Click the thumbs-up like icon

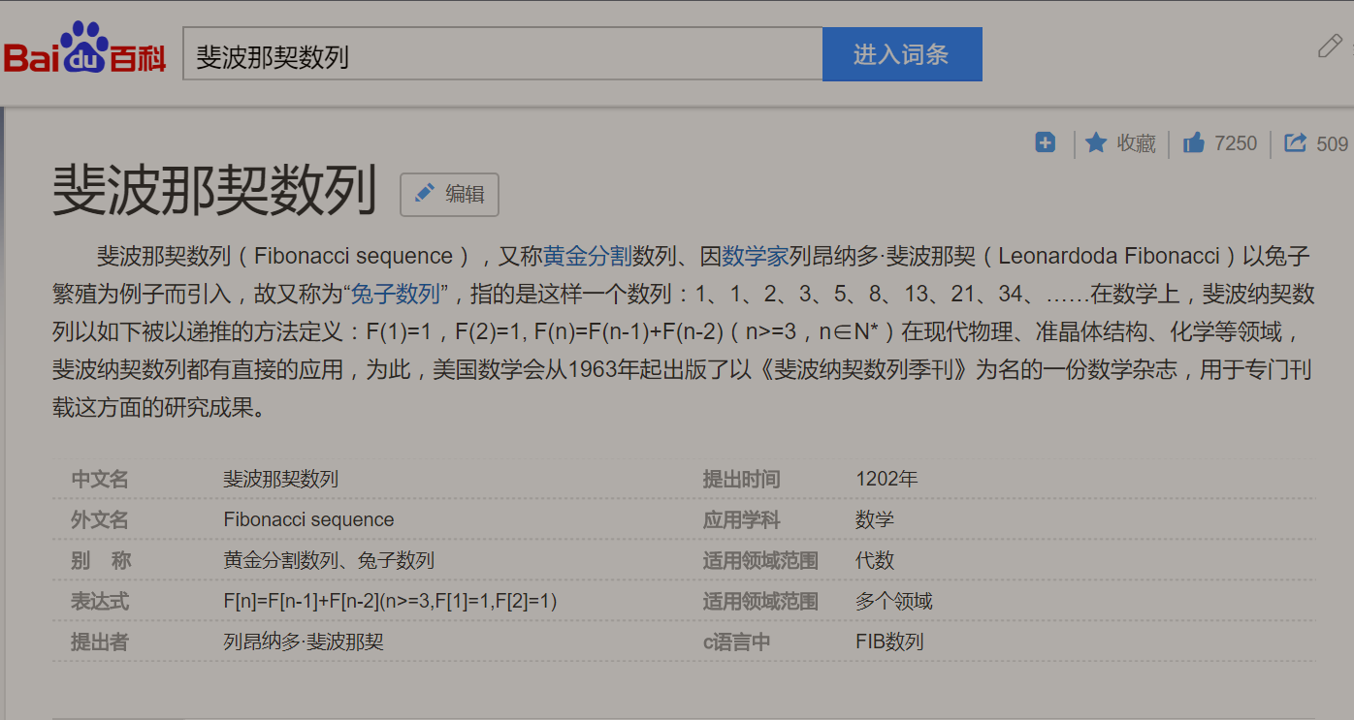click(1194, 143)
